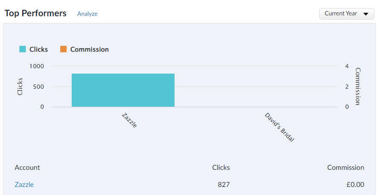Click the vertical Clicks axis title
Screen dimensions: 378x195
(20, 86)
